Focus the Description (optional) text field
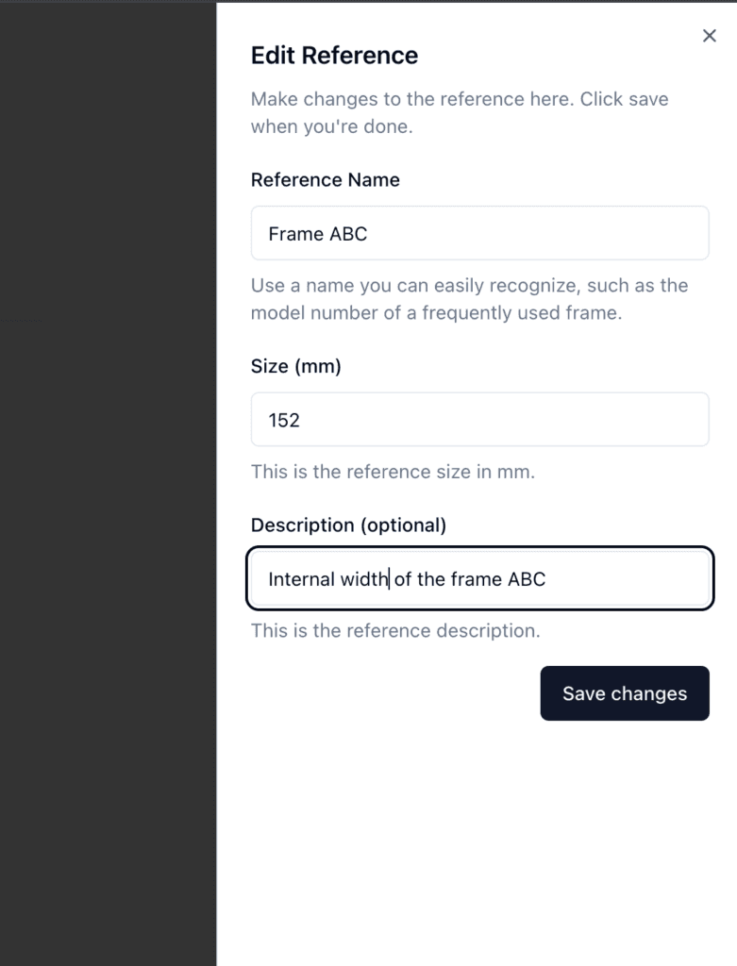Screen dimensions: 737x966 pos(479,578)
